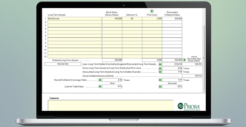Click discounted coverage ratio field 1.87
Screen dimensions: 246x127
(x=172, y=80)
